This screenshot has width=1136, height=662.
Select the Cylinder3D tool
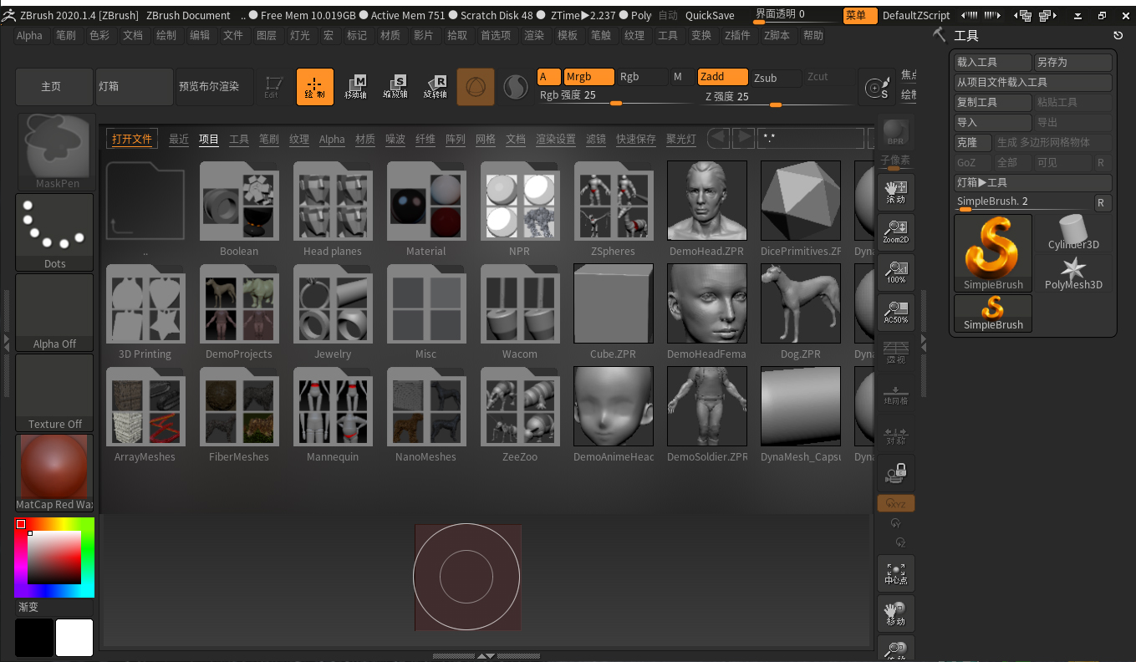pyautogui.click(x=1073, y=232)
